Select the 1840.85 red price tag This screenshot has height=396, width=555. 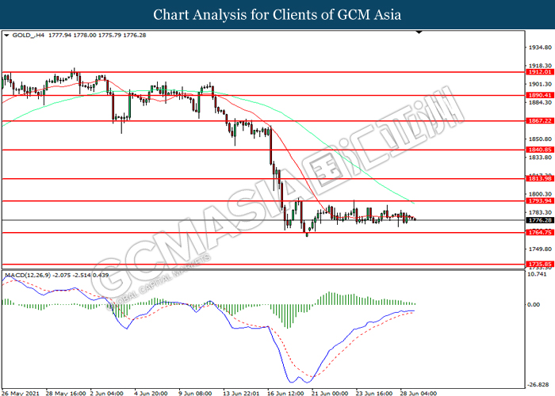tap(538, 150)
